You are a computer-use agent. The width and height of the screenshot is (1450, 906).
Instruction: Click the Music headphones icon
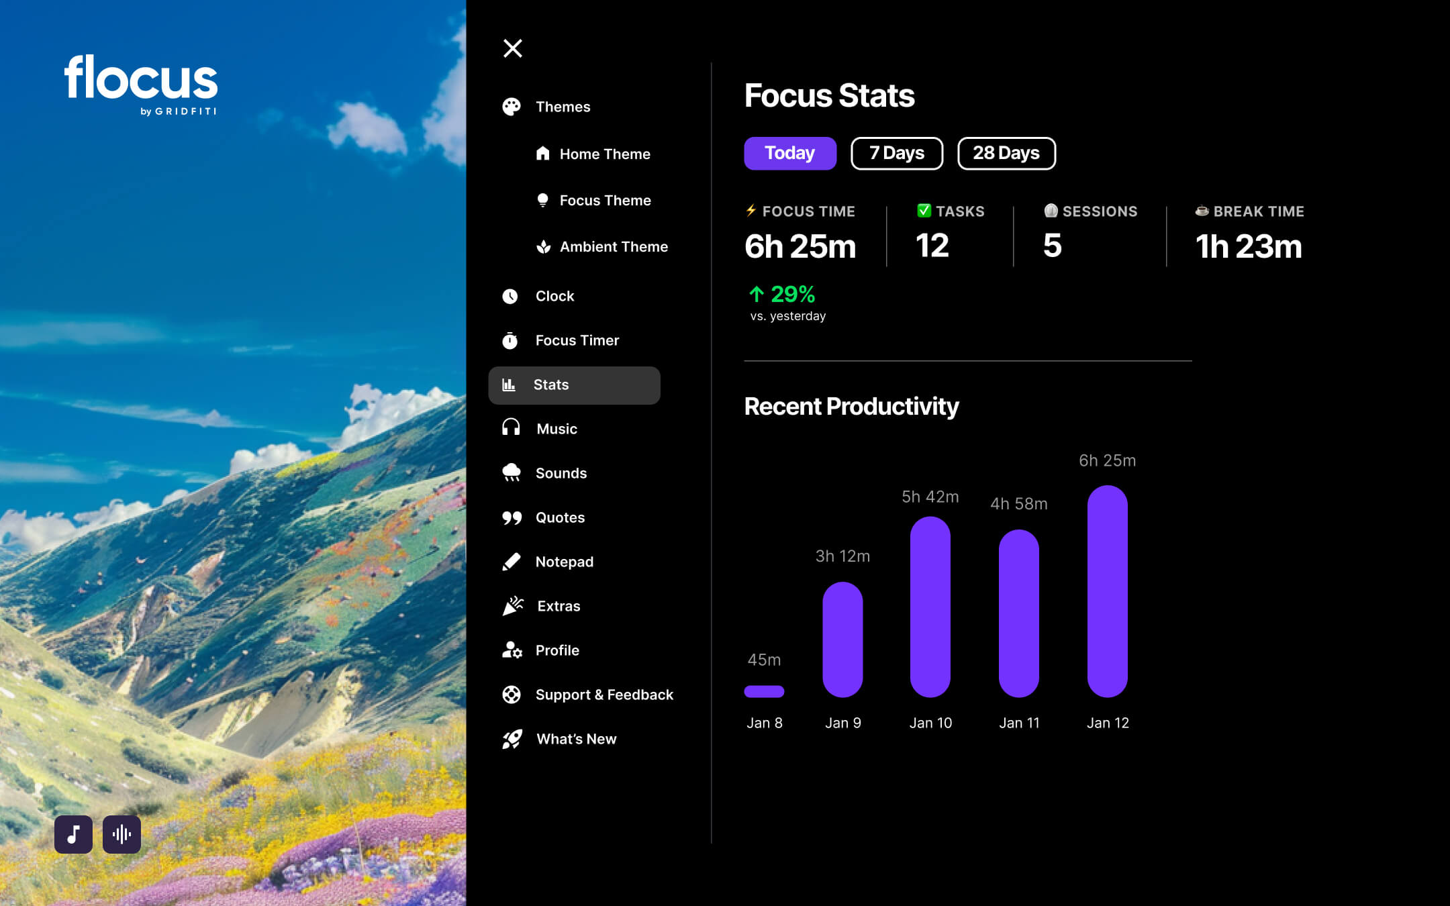[x=511, y=428]
